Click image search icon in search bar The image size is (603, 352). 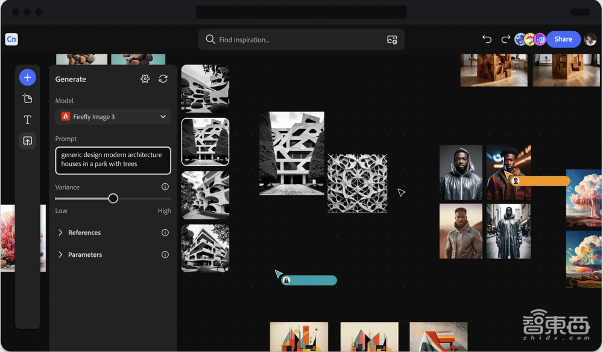coord(392,40)
